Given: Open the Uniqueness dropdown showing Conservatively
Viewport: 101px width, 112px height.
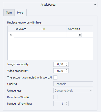Looking at the screenshot, I should [x=73, y=91].
